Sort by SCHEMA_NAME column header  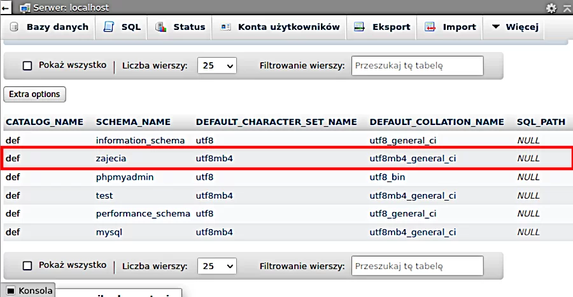point(134,122)
